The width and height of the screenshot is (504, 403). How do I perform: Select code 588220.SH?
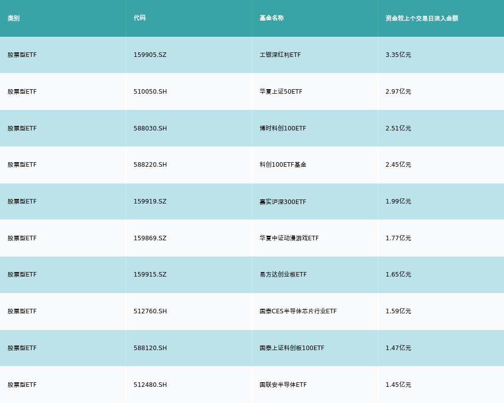click(150, 165)
